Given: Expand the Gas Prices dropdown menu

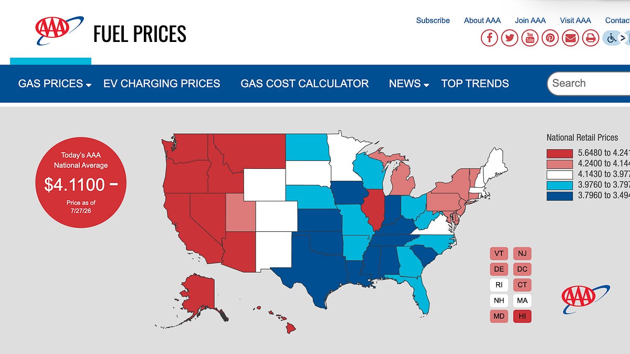Looking at the screenshot, I should pos(55,84).
